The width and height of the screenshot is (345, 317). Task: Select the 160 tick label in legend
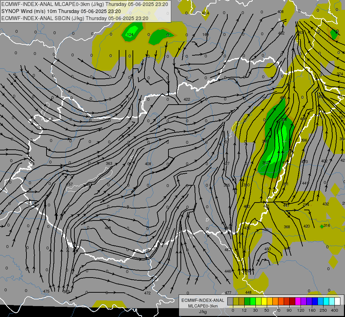pyautogui.click(x=312, y=310)
